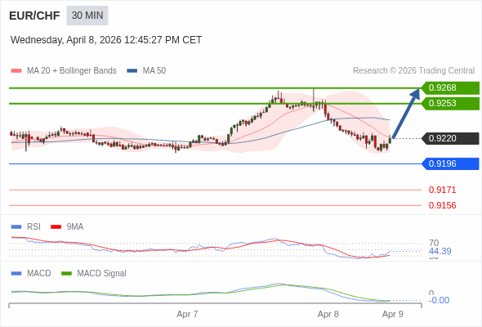The image size is (482, 327).
Task: Click the RSI legend label
Action: pyautogui.click(x=33, y=227)
